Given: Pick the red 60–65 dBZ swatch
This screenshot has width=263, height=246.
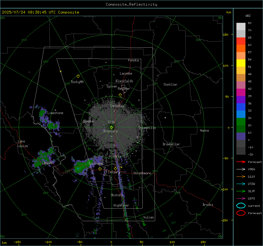Looking at the screenshot, I should pos(241,41).
